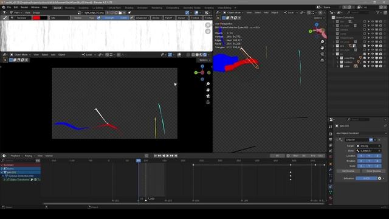389x219 pixels.
Task: Adjust the Strength slider in image editor
Action: point(115,18)
